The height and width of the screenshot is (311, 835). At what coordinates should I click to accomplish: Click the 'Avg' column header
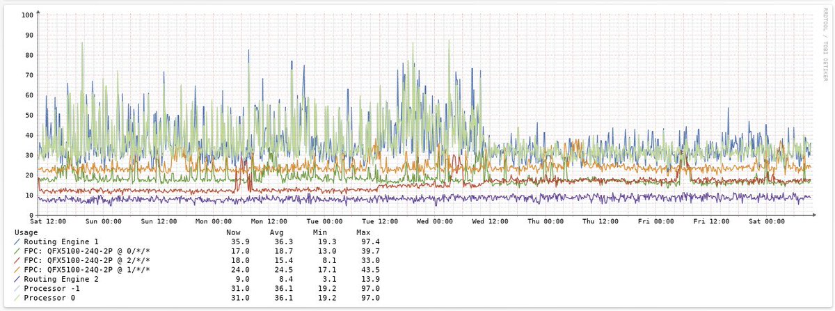pos(276,232)
